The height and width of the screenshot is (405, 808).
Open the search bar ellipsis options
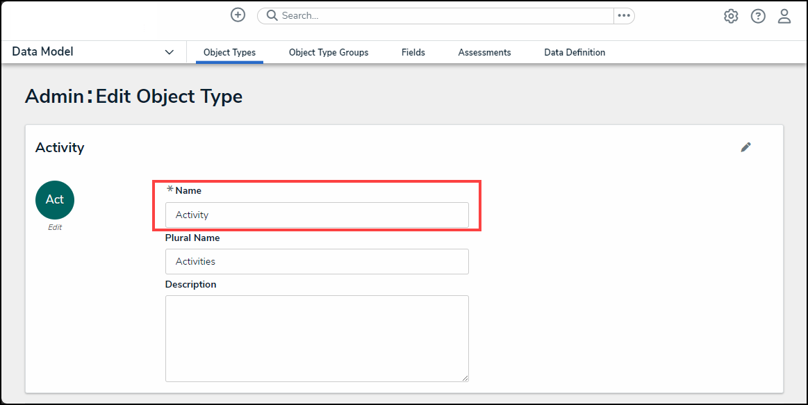tap(623, 16)
